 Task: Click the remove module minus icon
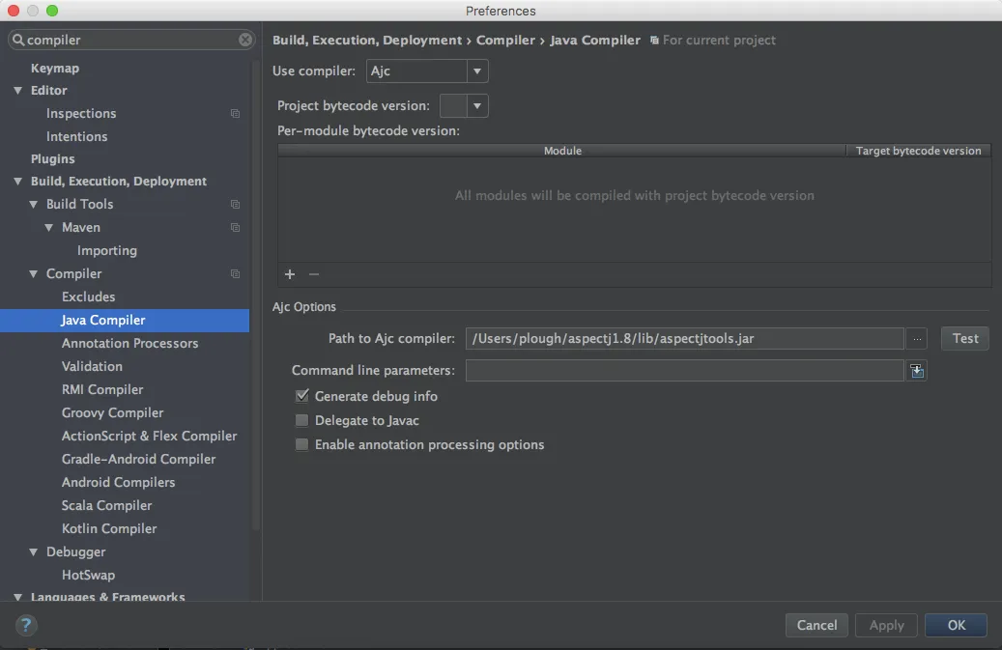314,274
